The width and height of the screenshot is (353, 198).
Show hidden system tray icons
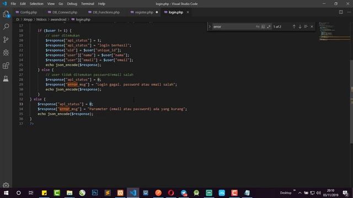pos(300,193)
